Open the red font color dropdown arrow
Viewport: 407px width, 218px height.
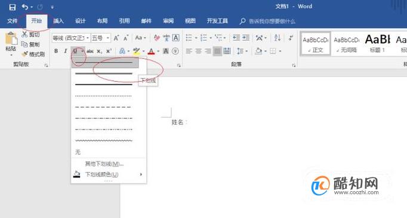[x=158, y=51]
